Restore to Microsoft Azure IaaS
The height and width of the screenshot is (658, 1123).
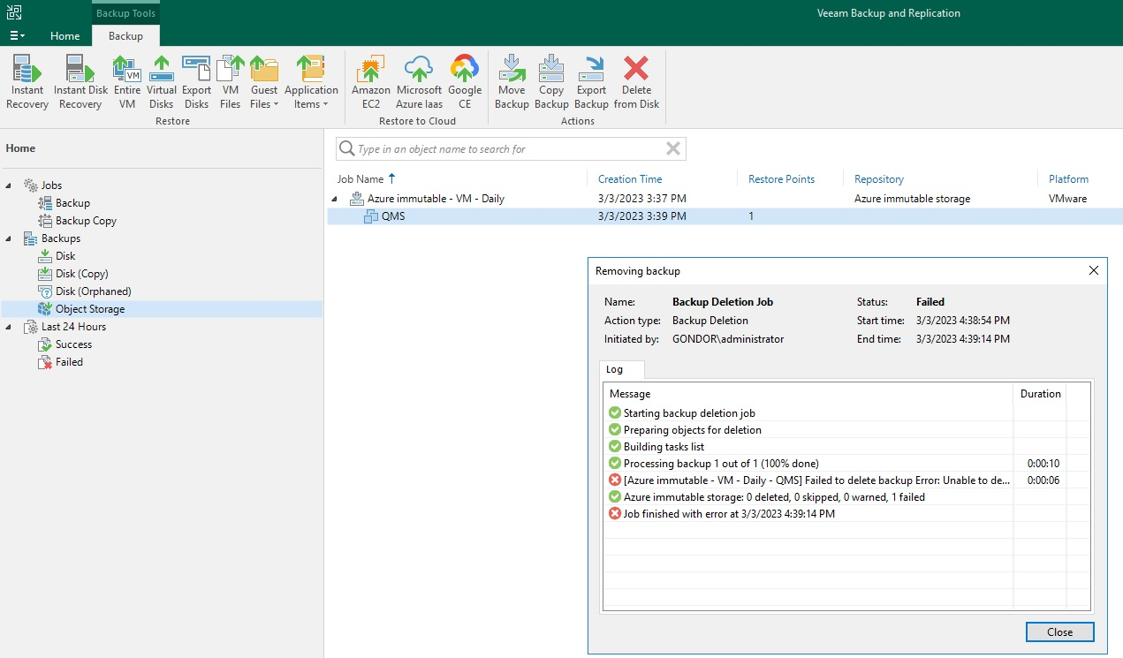point(419,81)
